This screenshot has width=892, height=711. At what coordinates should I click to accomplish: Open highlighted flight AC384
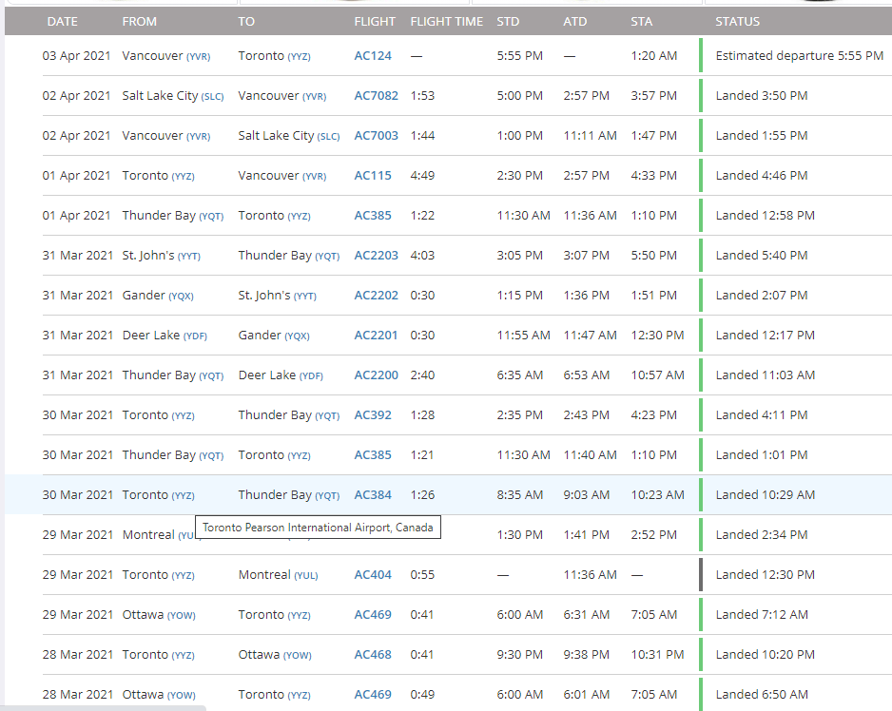pyautogui.click(x=373, y=495)
